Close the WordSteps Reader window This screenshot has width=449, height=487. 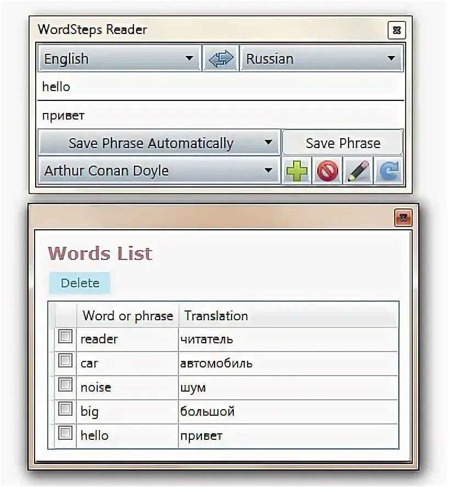click(x=397, y=30)
